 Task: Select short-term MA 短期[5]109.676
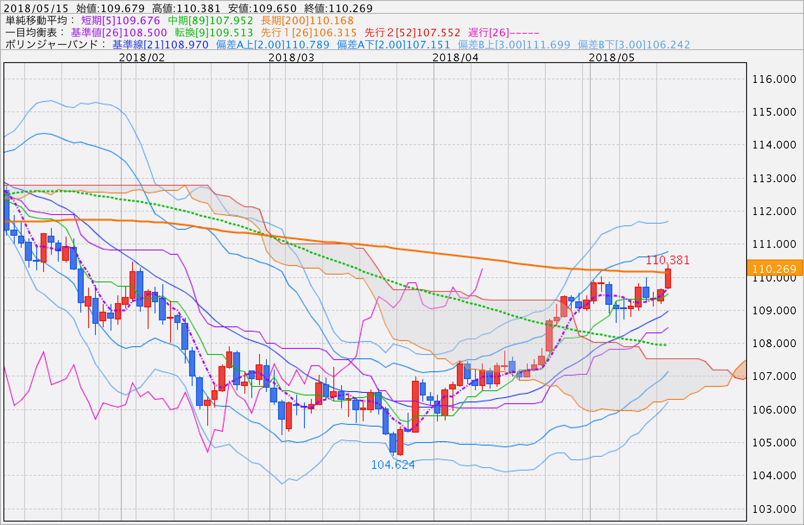[120, 20]
